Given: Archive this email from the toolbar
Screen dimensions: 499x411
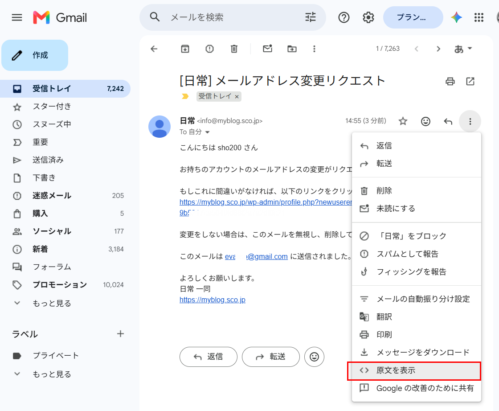Looking at the screenshot, I should tap(185, 49).
